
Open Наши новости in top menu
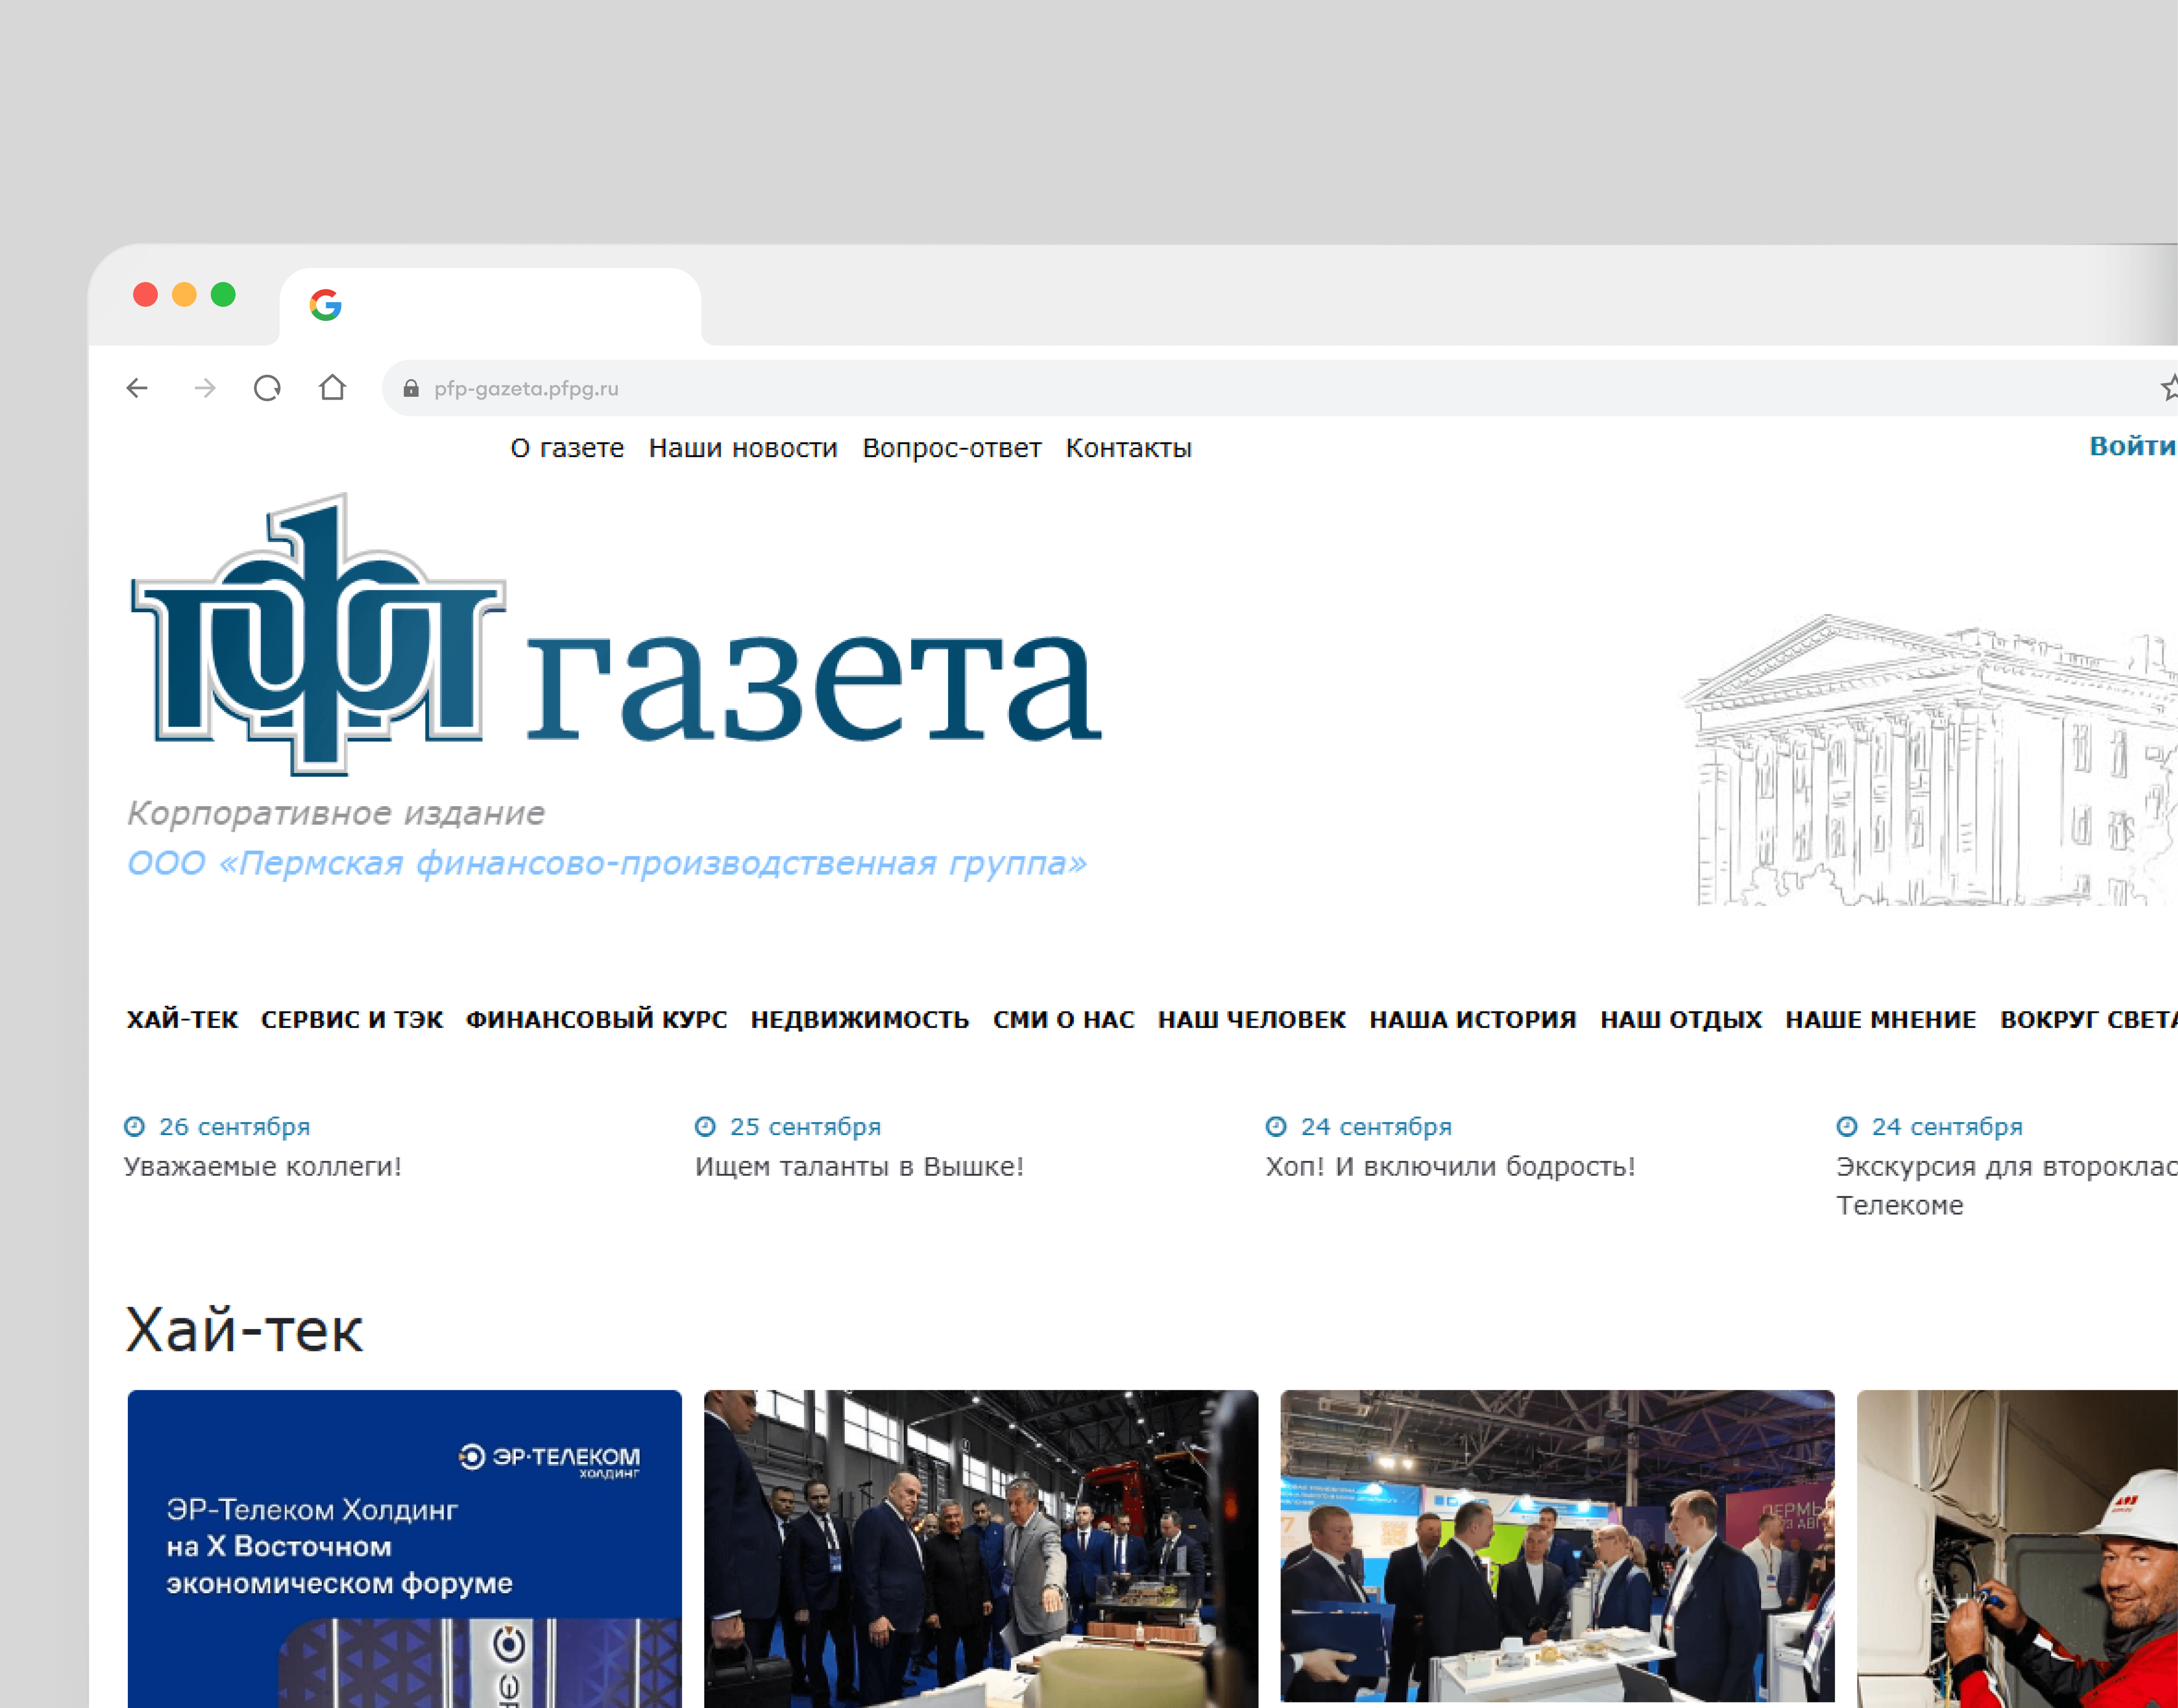tap(743, 448)
